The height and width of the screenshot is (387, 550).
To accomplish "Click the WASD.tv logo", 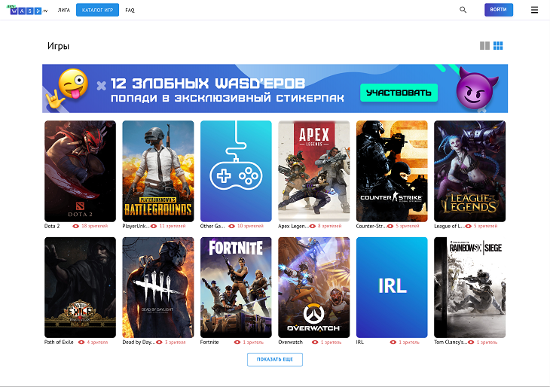I will tap(27, 11).
